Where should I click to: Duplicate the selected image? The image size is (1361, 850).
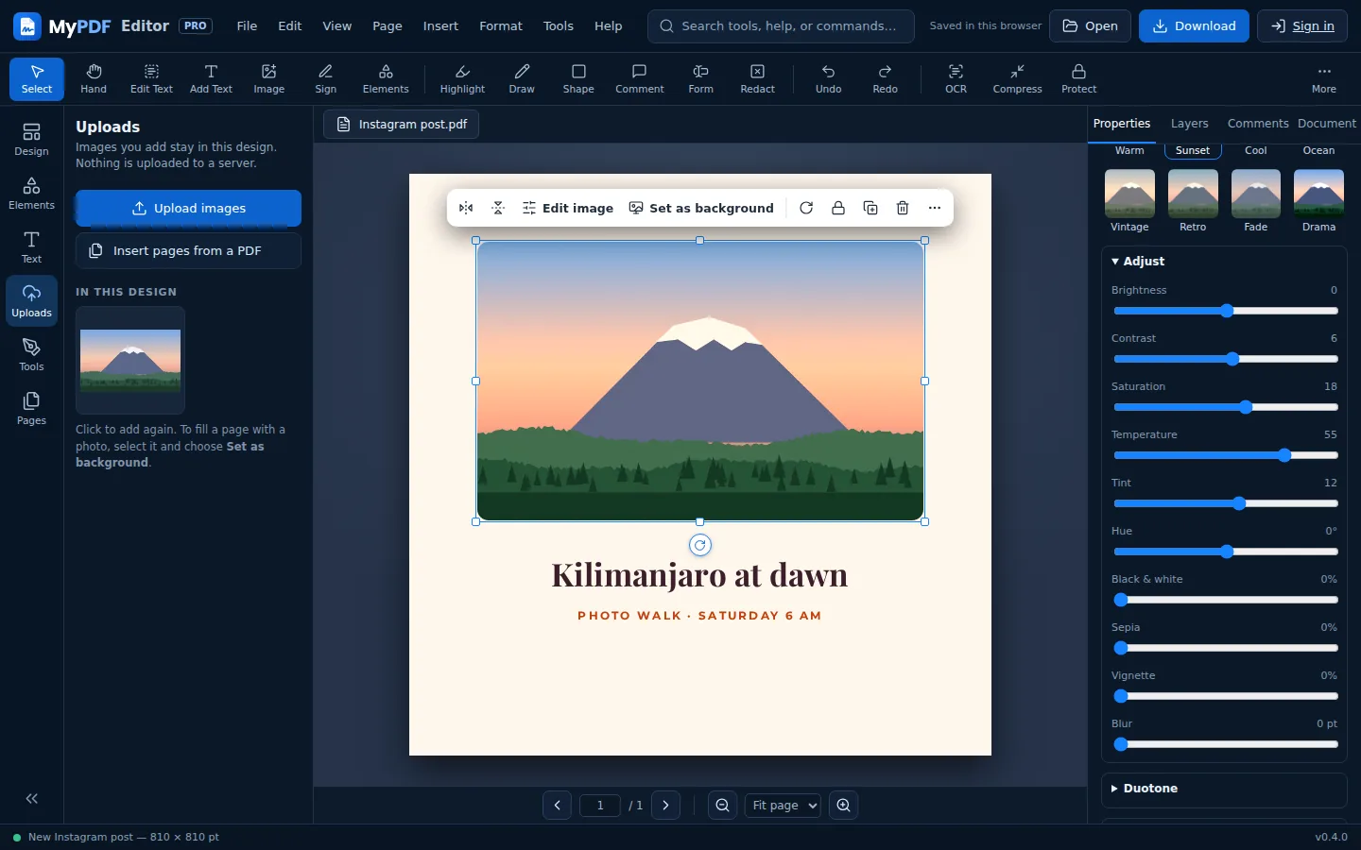(870, 208)
